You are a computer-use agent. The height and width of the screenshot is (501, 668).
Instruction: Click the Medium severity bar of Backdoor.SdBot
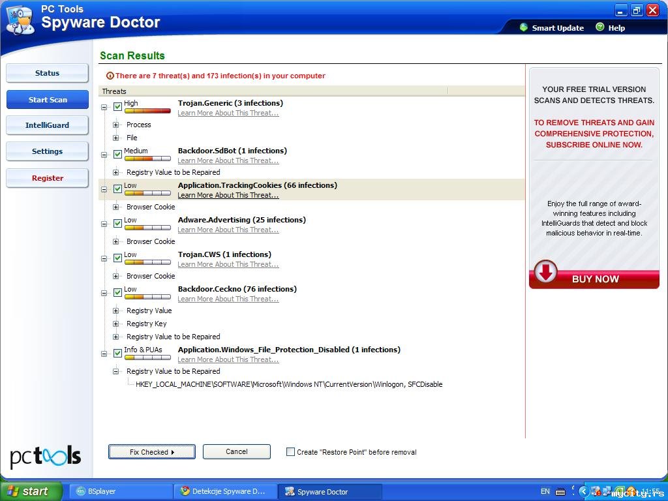point(147,159)
